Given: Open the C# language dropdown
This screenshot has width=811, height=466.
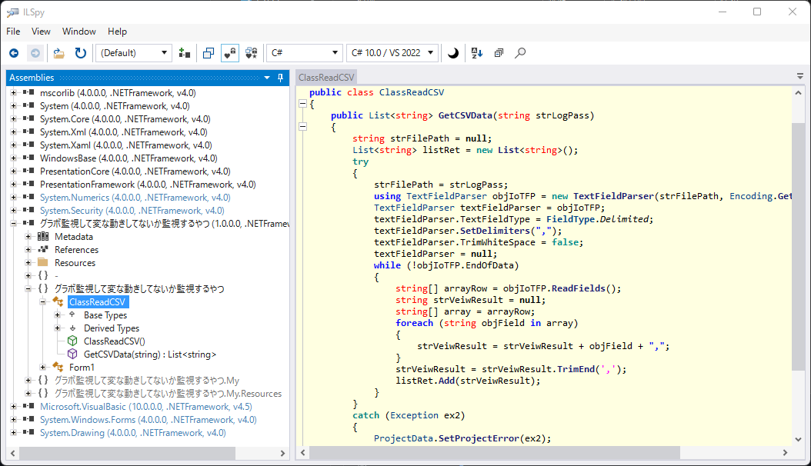Looking at the screenshot, I should [304, 53].
